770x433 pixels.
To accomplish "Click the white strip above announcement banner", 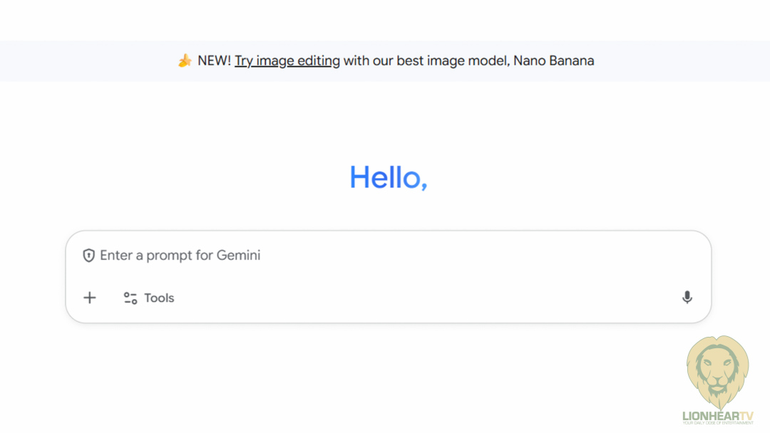I will point(385,20).
